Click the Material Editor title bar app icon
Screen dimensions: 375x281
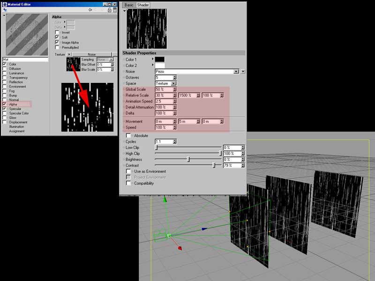coord(5,4)
